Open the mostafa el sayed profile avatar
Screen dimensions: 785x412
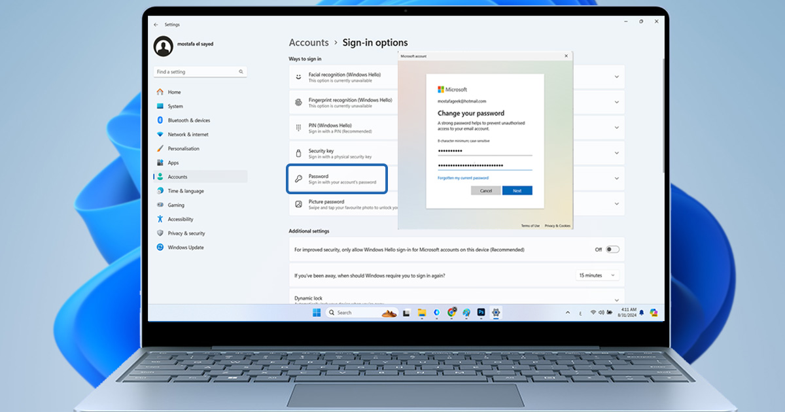pyautogui.click(x=163, y=46)
